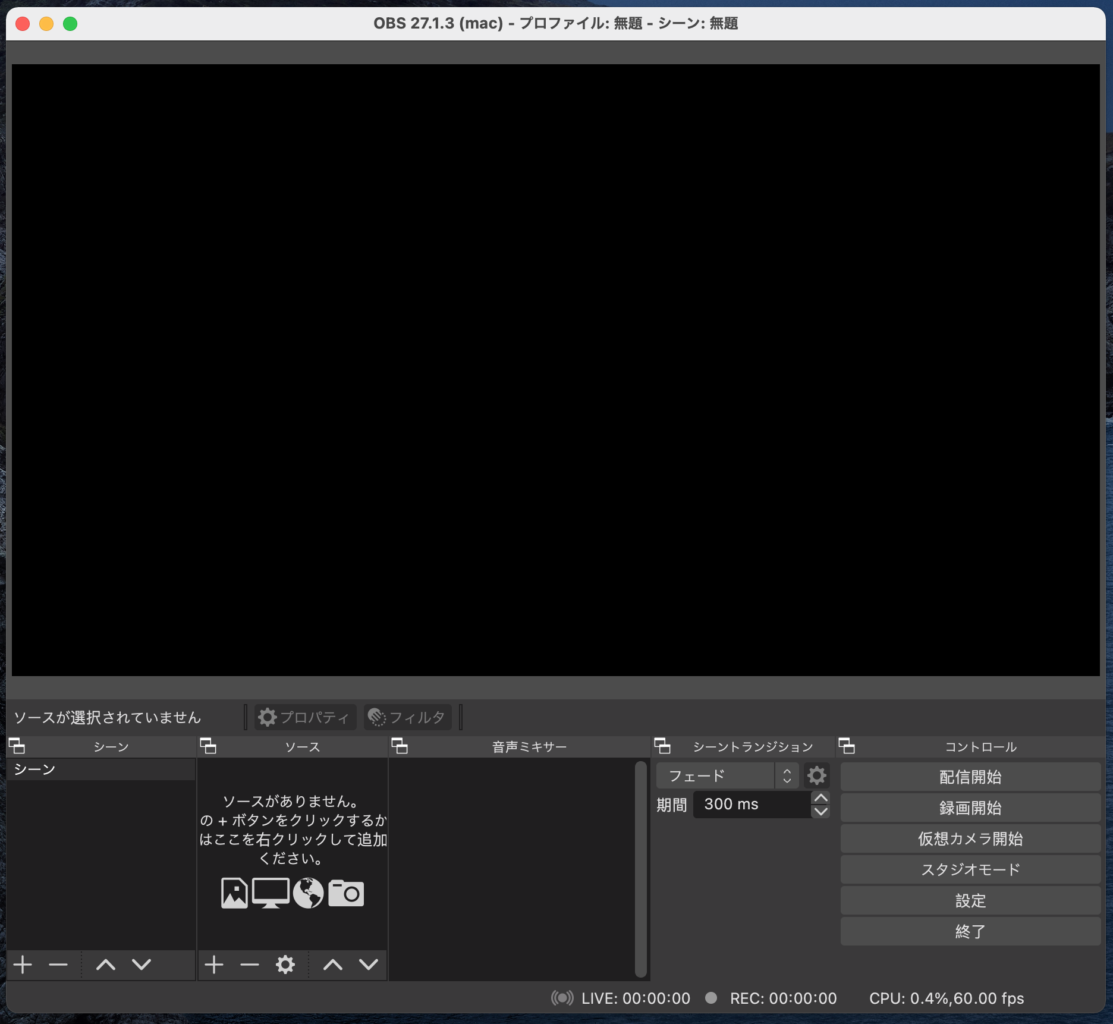The image size is (1113, 1024).
Task: Click 終了 to exit OBS
Action: click(x=970, y=931)
